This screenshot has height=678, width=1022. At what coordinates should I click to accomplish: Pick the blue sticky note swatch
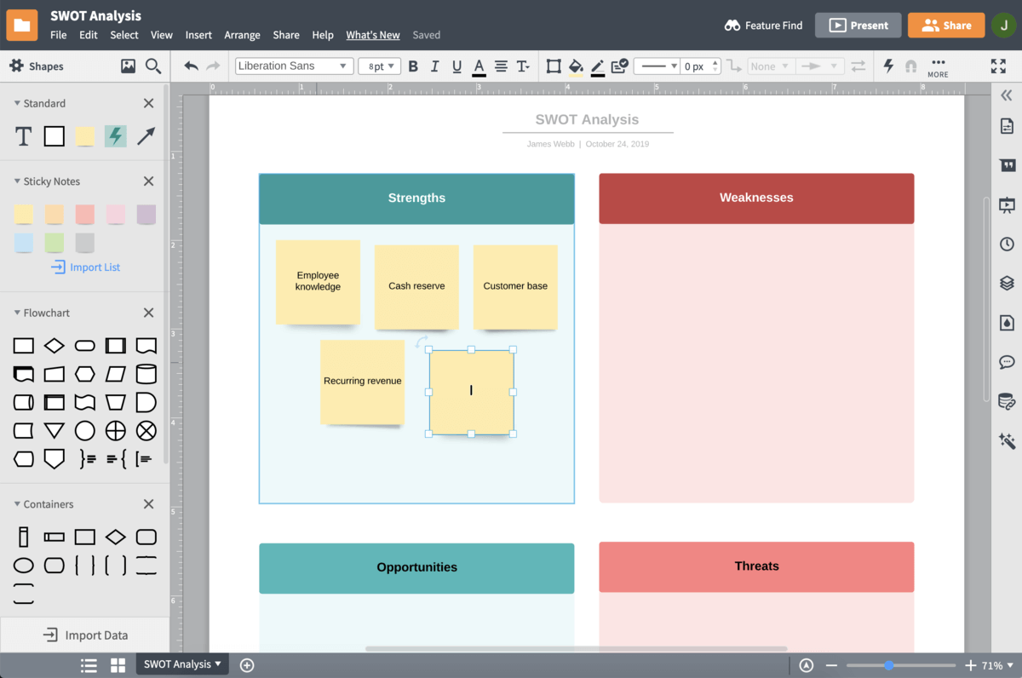[24, 243]
